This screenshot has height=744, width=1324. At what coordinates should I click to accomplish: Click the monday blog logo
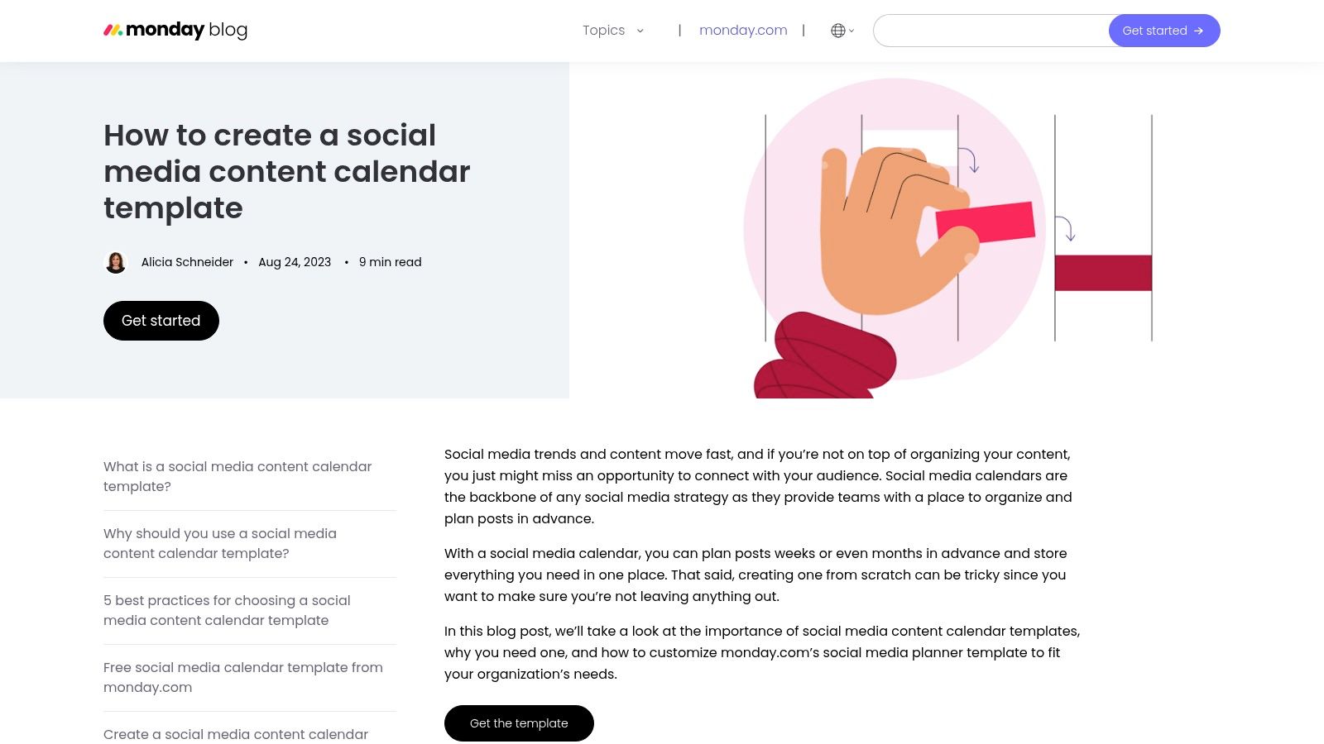[x=175, y=31]
